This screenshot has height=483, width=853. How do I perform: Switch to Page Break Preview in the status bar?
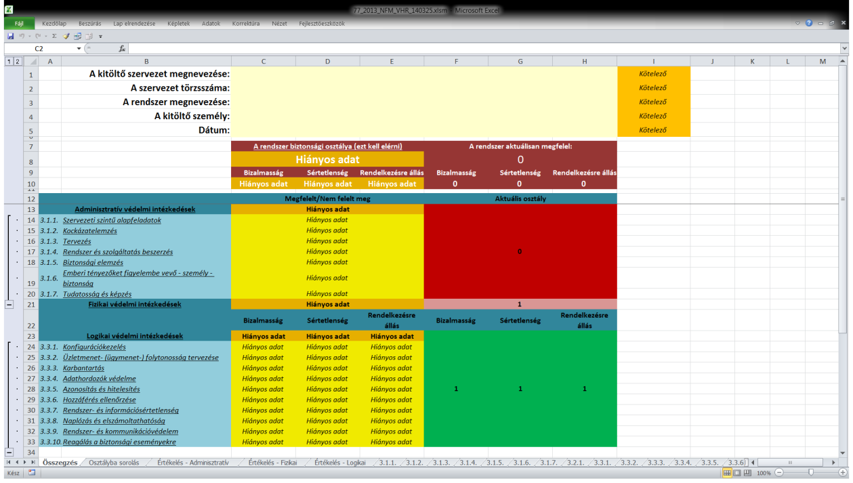747,473
